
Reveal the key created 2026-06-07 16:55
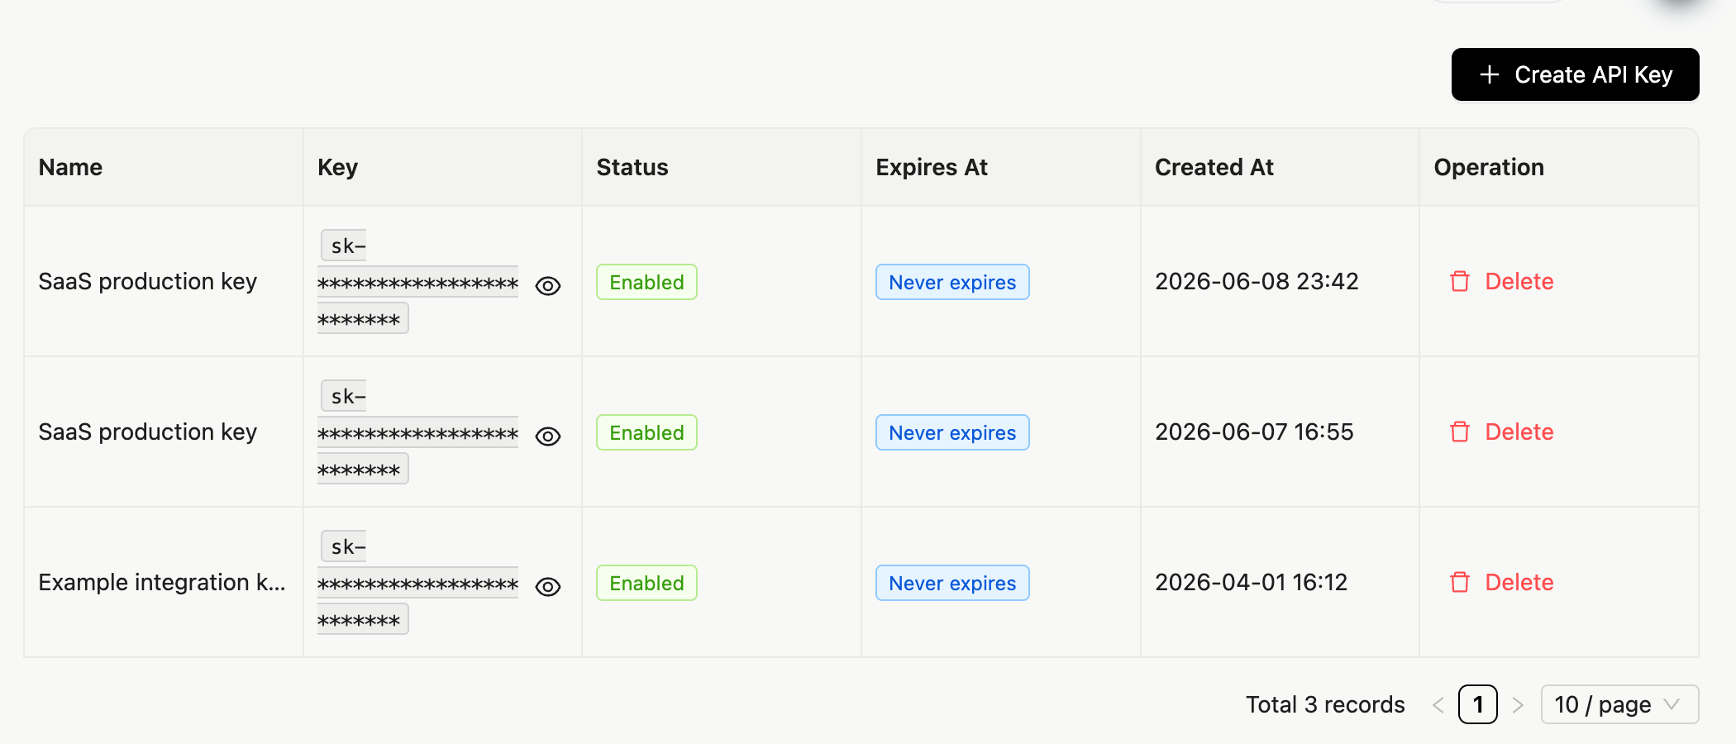point(548,436)
